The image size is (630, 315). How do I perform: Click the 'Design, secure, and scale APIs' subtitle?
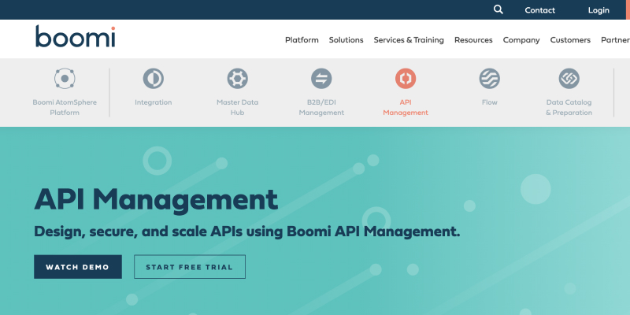point(247,232)
